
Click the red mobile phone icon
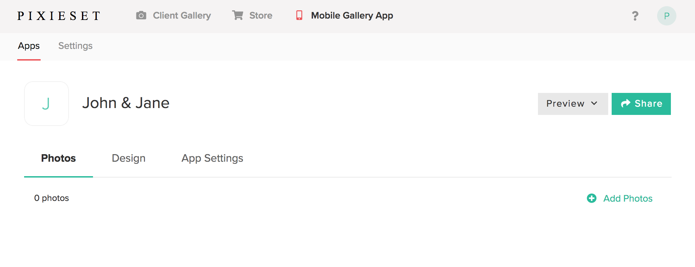coord(299,15)
